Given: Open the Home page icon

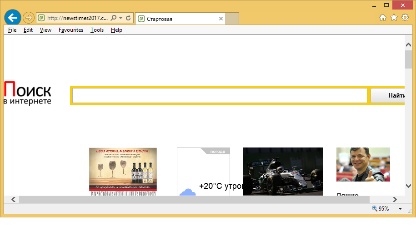Looking at the screenshot, I should pyautogui.click(x=383, y=18).
